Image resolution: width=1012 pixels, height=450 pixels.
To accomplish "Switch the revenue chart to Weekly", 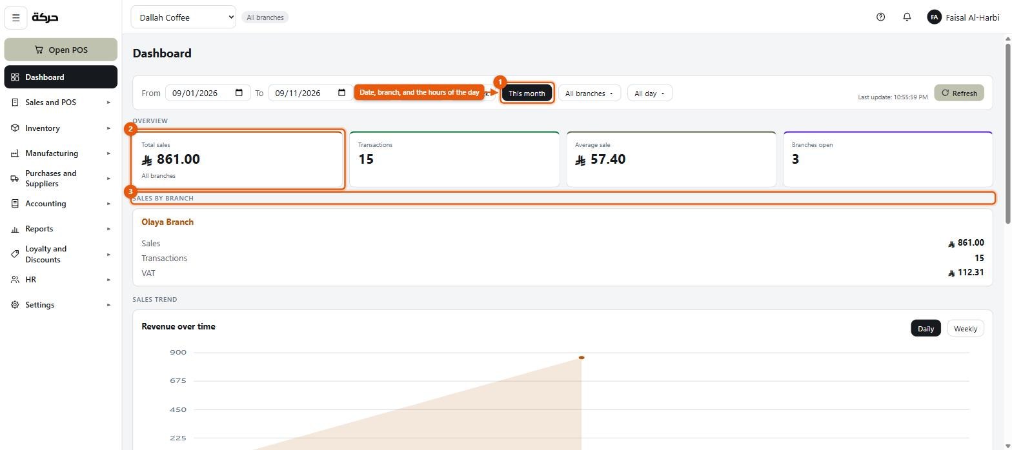I will [966, 329].
